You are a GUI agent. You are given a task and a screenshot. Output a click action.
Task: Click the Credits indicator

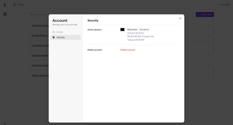point(224,5)
